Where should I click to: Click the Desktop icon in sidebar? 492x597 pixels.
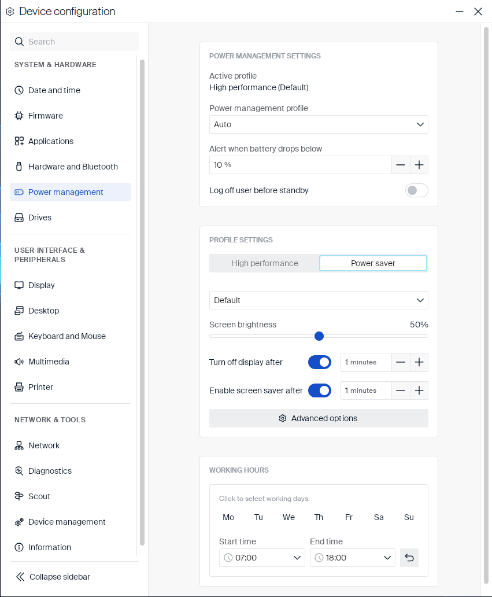click(x=19, y=311)
